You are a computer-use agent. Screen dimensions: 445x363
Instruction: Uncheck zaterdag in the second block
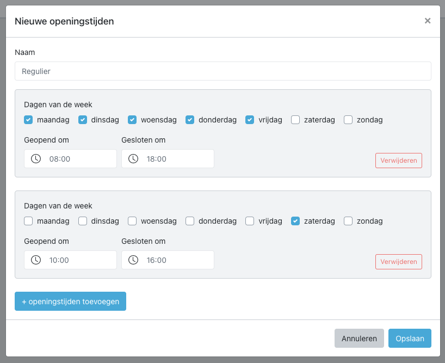click(x=295, y=221)
